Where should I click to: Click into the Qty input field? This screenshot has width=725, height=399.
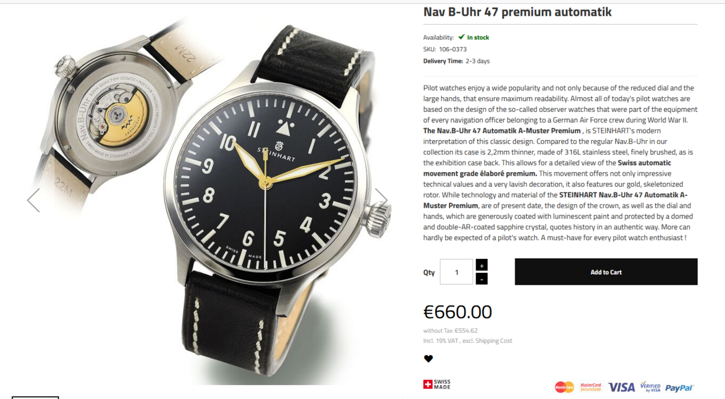pyautogui.click(x=456, y=272)
